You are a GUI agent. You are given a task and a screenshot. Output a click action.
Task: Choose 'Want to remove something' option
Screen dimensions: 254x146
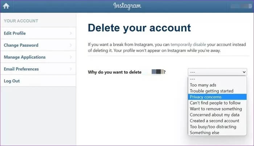tap(217, 109)
